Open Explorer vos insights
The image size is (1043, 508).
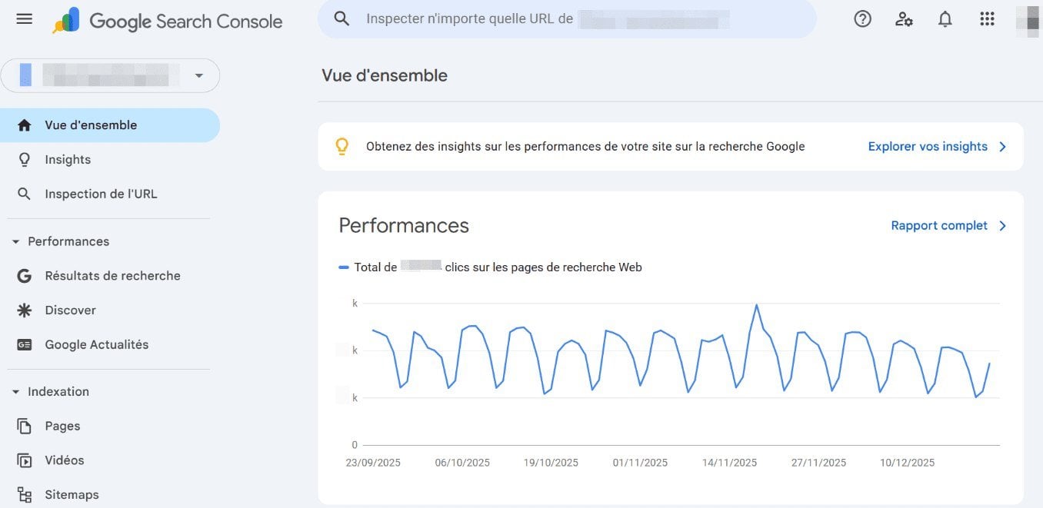coord(929,146)
